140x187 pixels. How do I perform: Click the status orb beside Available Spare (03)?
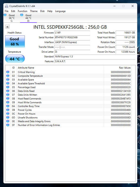point(8,79)
